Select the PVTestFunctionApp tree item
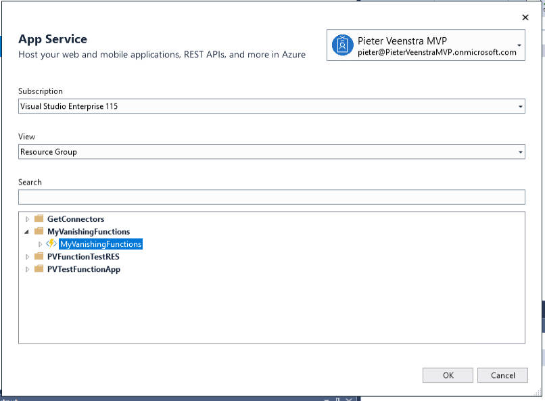Screen dimensions: 545x401 (84, 269)
